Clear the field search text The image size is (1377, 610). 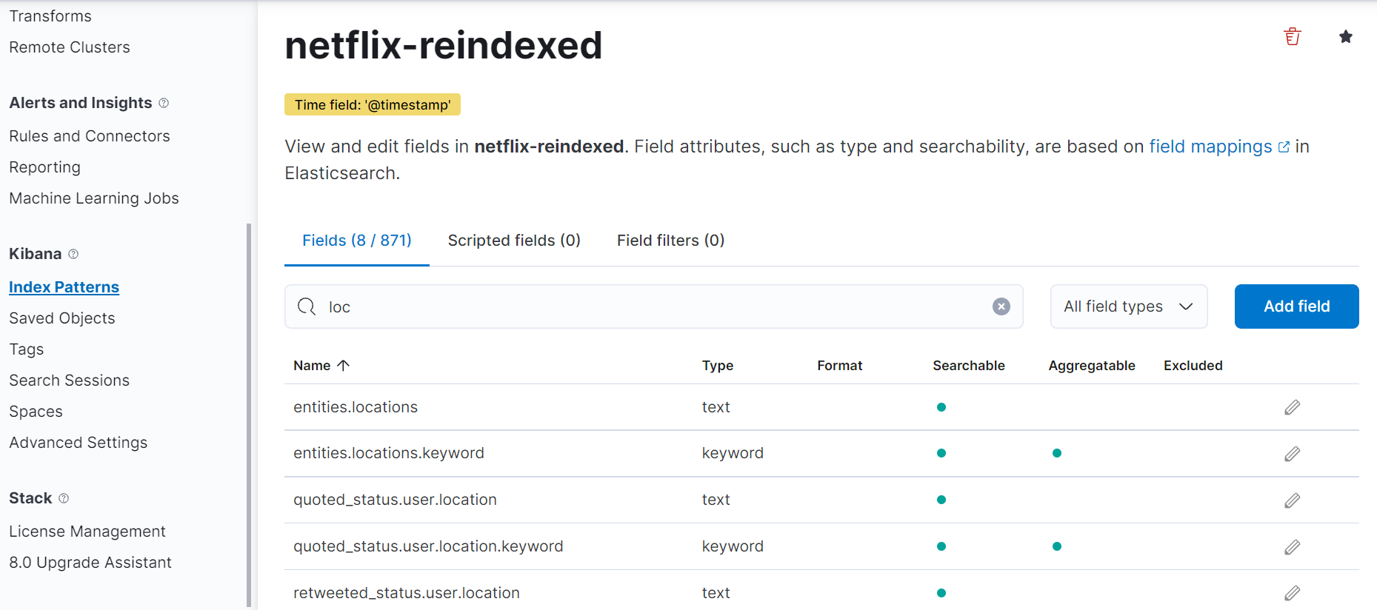pyautogui.click(x=1001, y=306)
